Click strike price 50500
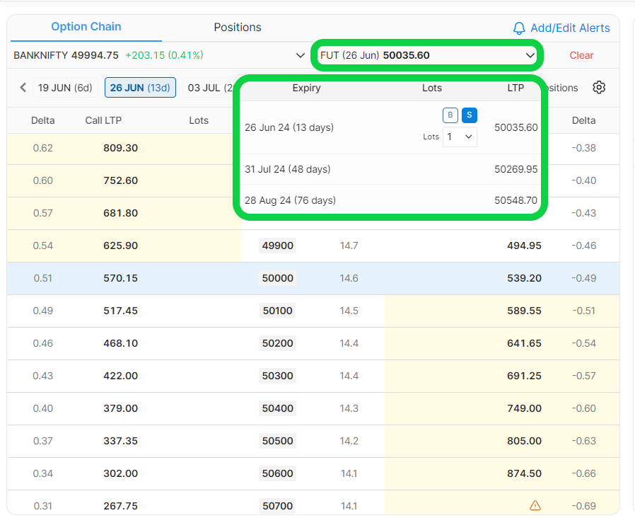 pos(277,441)
